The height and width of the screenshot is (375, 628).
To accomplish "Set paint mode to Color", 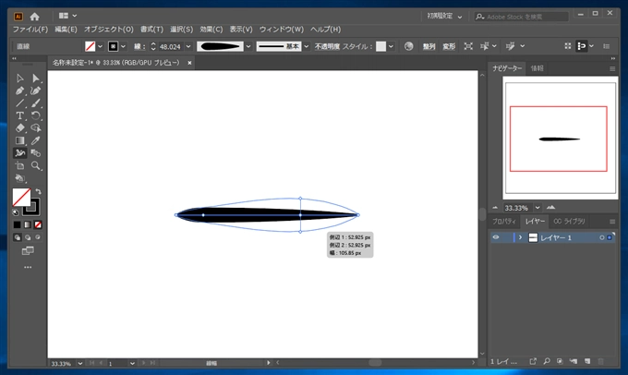I will click(17, 224).
